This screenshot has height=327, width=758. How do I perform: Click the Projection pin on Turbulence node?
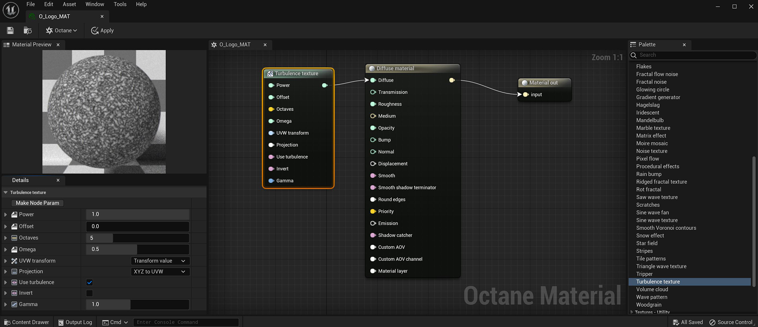tap(271, 145)
